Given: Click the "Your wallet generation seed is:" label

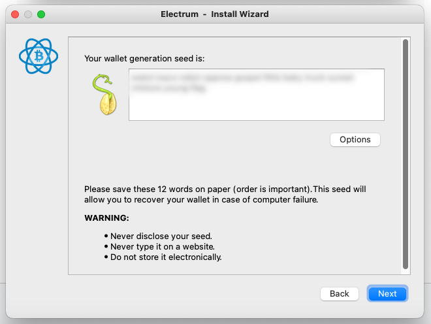Looking at the screenshot, I should [144, 59].
